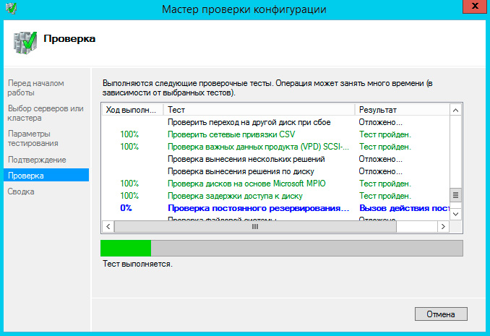Click the servers checkmark icon beside Проверка heading

[x=25, y=43]
